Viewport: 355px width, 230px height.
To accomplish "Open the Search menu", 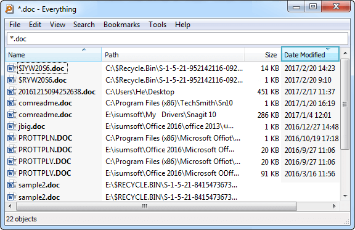I will (x=84, y=25).
